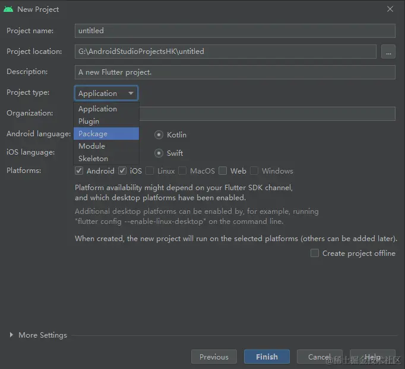This screenshot has height=369, width=405.
Task: Click the Project type label
Action: [x=28, y=92]
